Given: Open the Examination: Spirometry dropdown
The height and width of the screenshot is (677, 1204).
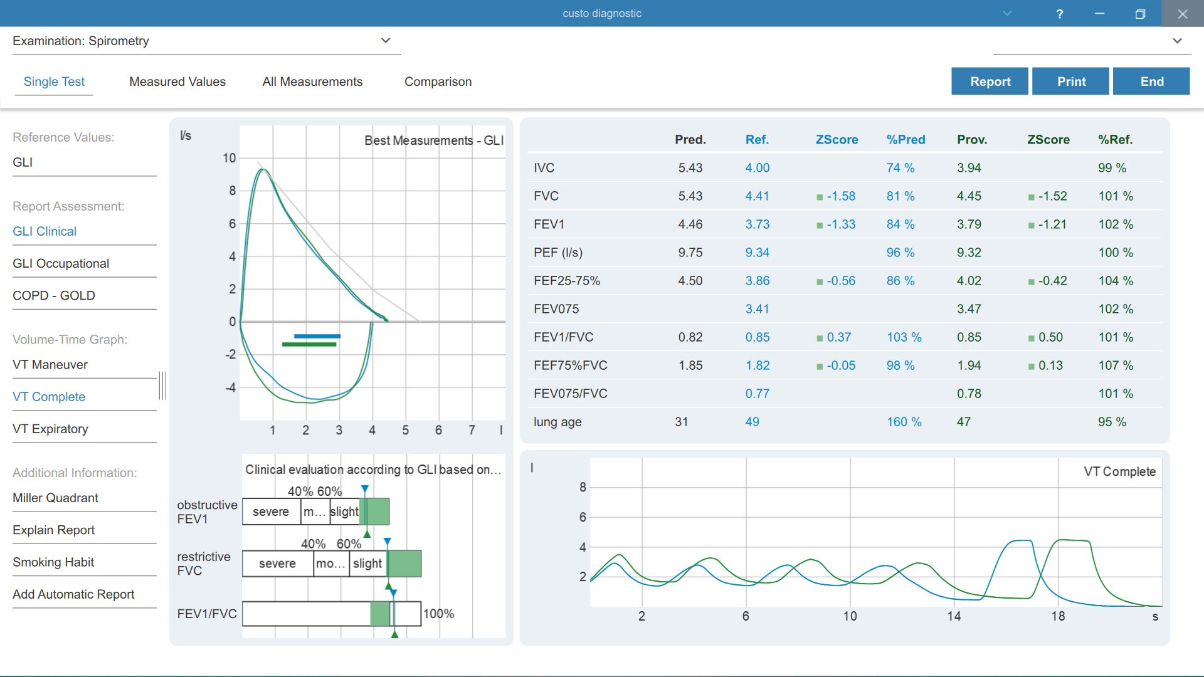Looking at the screenshot, I should click(x=206, y=41).
